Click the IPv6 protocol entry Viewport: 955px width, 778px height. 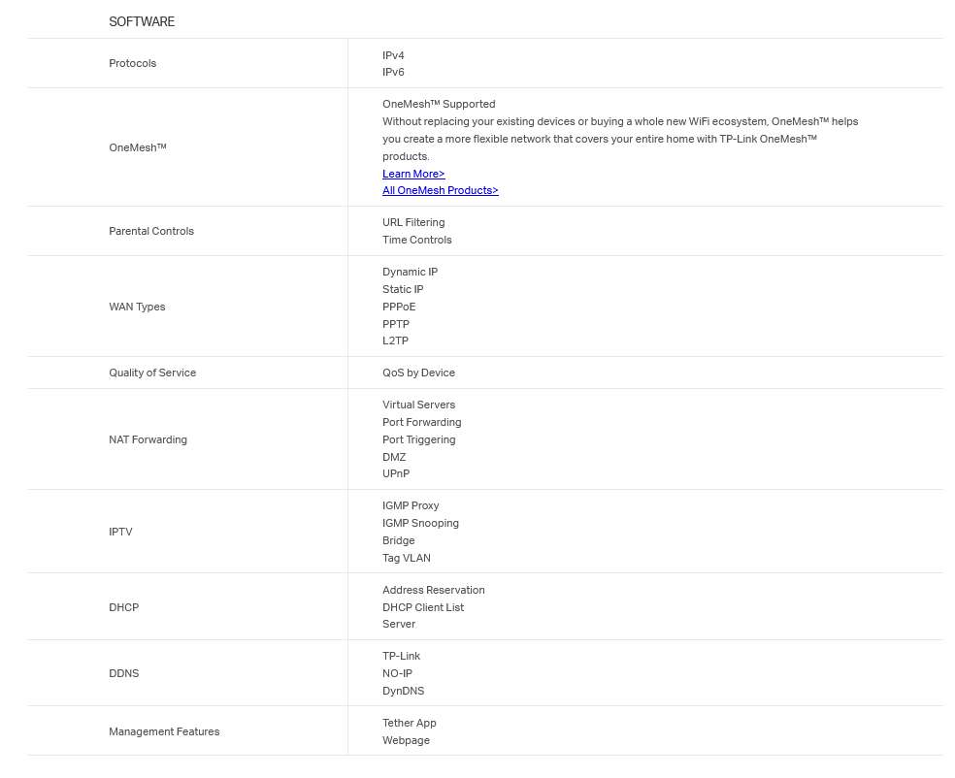393,72
